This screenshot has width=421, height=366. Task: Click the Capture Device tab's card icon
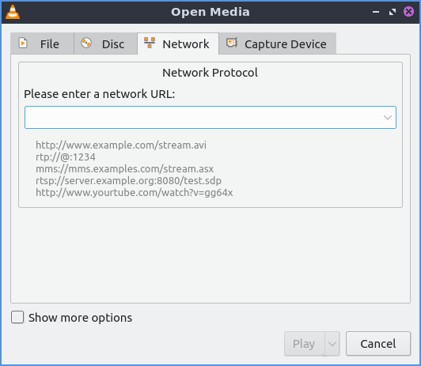click(x=232, y=43)
